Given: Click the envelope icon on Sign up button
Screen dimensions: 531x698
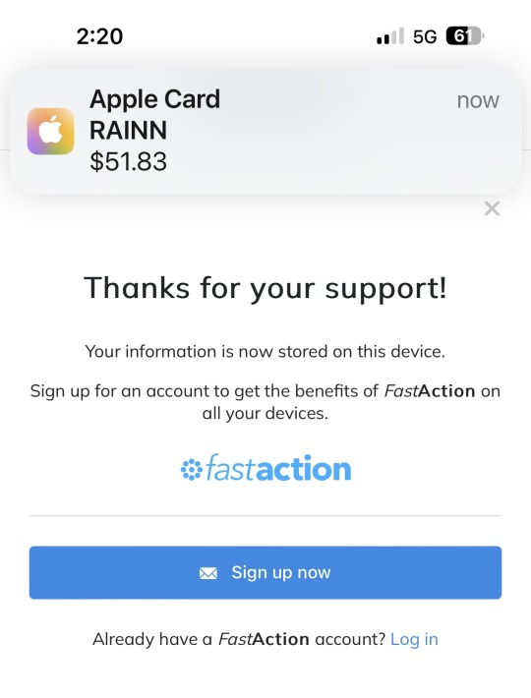Looking at the screenshot, I should pos(208,573).
